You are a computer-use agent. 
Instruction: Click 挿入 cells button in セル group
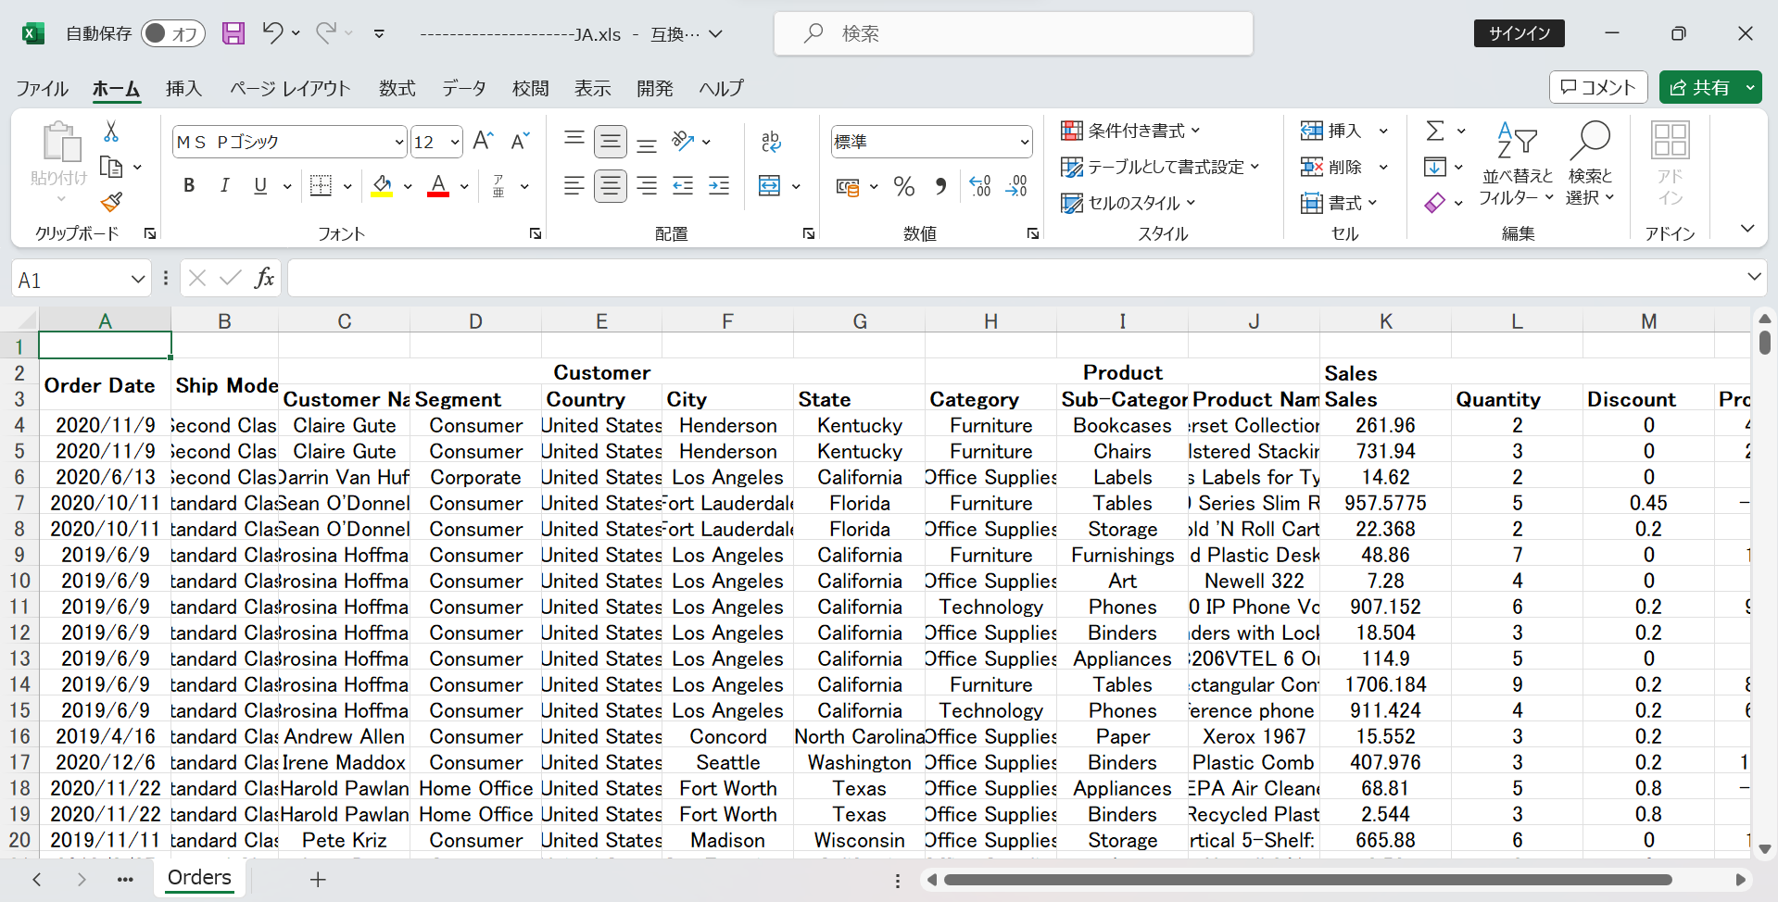(1330, 131)
